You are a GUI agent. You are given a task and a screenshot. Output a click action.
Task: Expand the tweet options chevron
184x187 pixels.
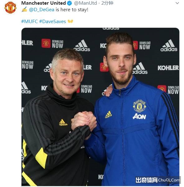[177, 3]
